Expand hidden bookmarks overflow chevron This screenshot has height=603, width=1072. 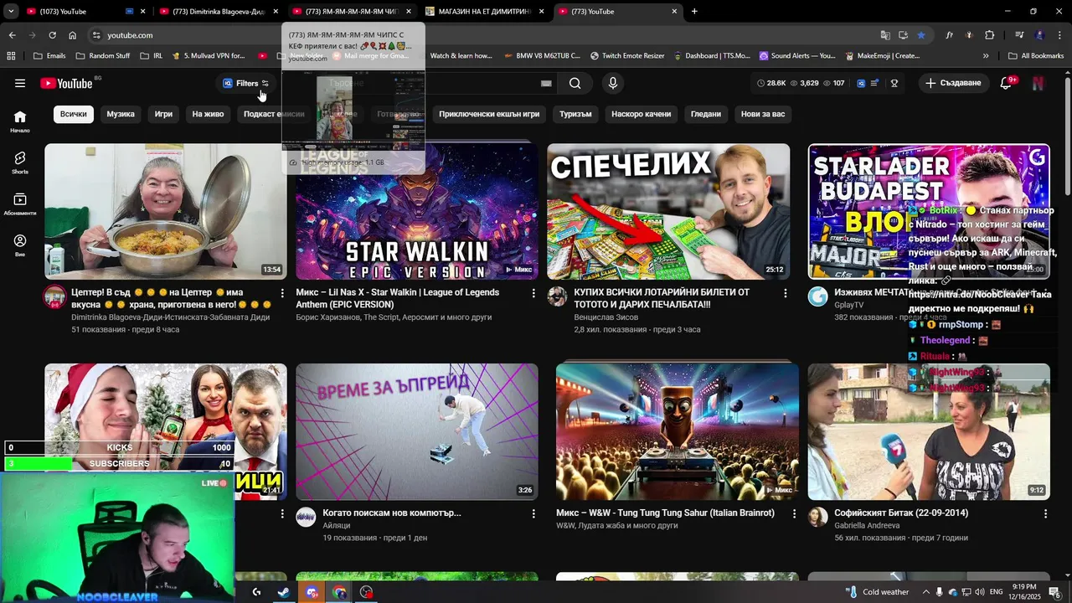point(986,56)
